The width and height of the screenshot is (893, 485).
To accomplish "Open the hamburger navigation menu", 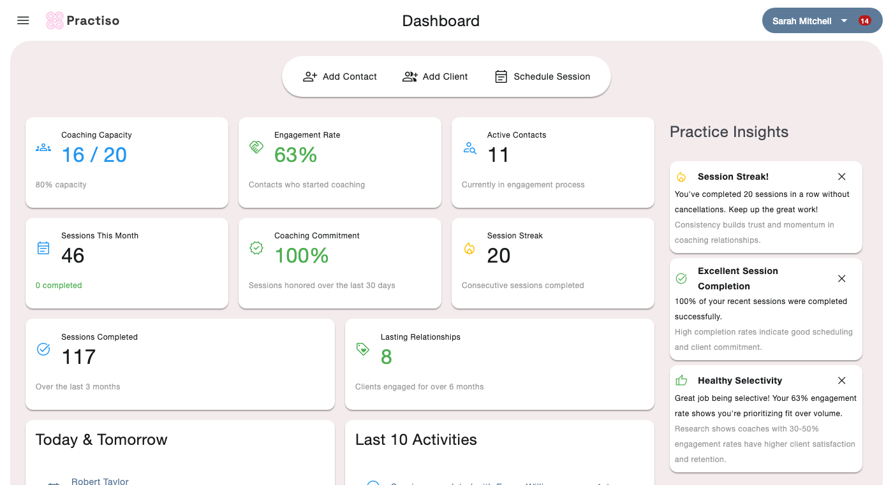I will [23, 20].
